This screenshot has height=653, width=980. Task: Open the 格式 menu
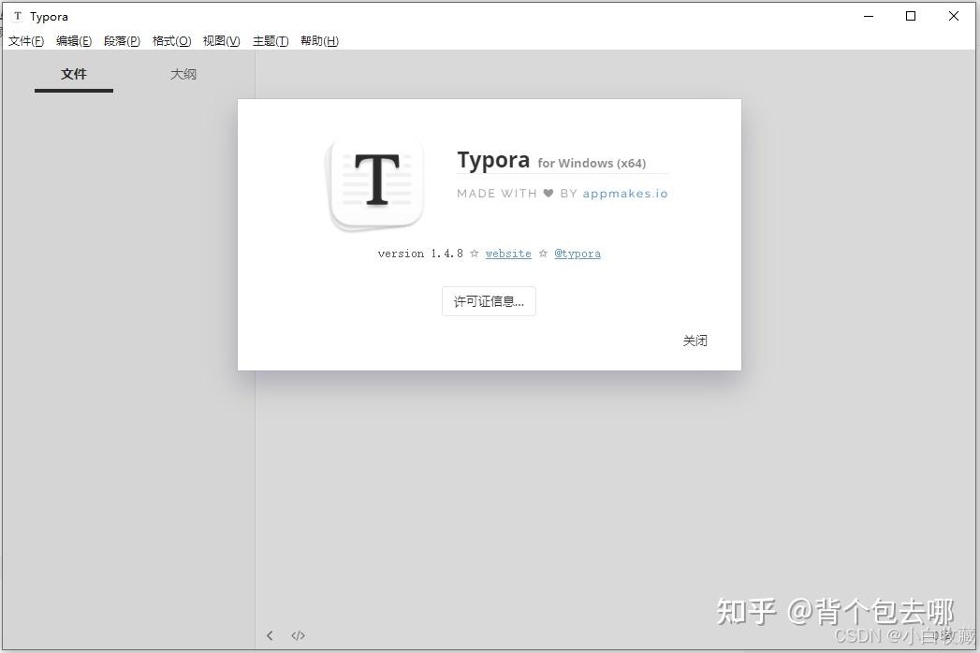point(171,40)
